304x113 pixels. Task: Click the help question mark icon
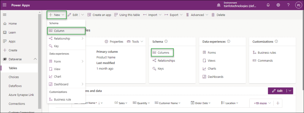(288, 5)
